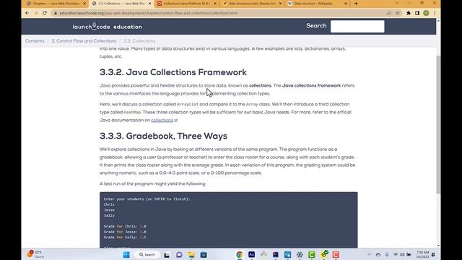
Task: Share this page from the address bar
Action: click(389, 13)
